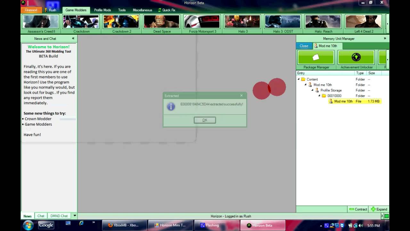Viewport: 410px width, 231px height.
Task: Open the Halo 3: ODST modder
Action: (283, 24)
